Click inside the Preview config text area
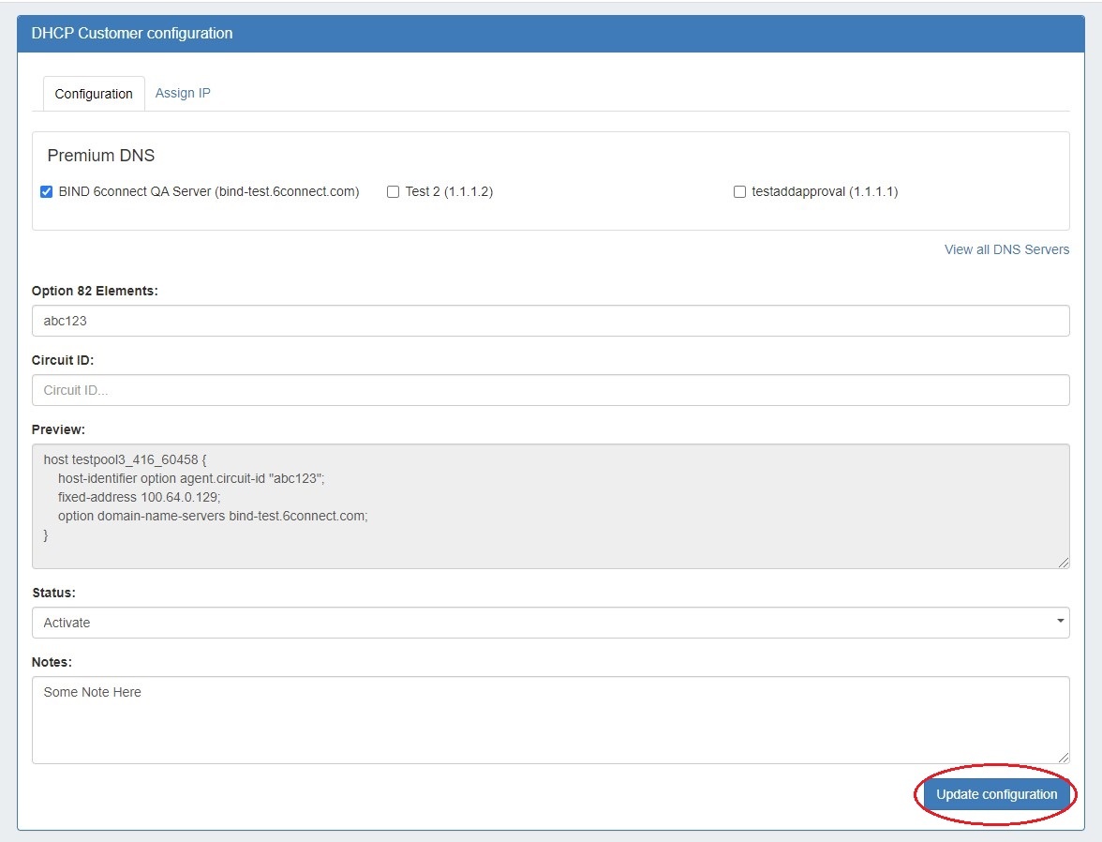Image resolution: width=1102 pixels, height=842 pixels. (550, 506)
